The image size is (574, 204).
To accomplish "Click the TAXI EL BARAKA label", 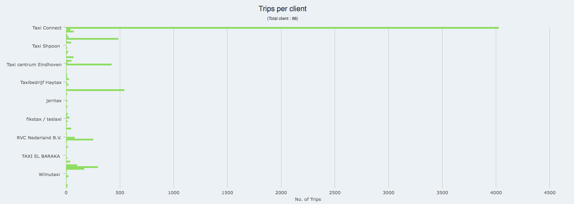I will tap(41, 156).
